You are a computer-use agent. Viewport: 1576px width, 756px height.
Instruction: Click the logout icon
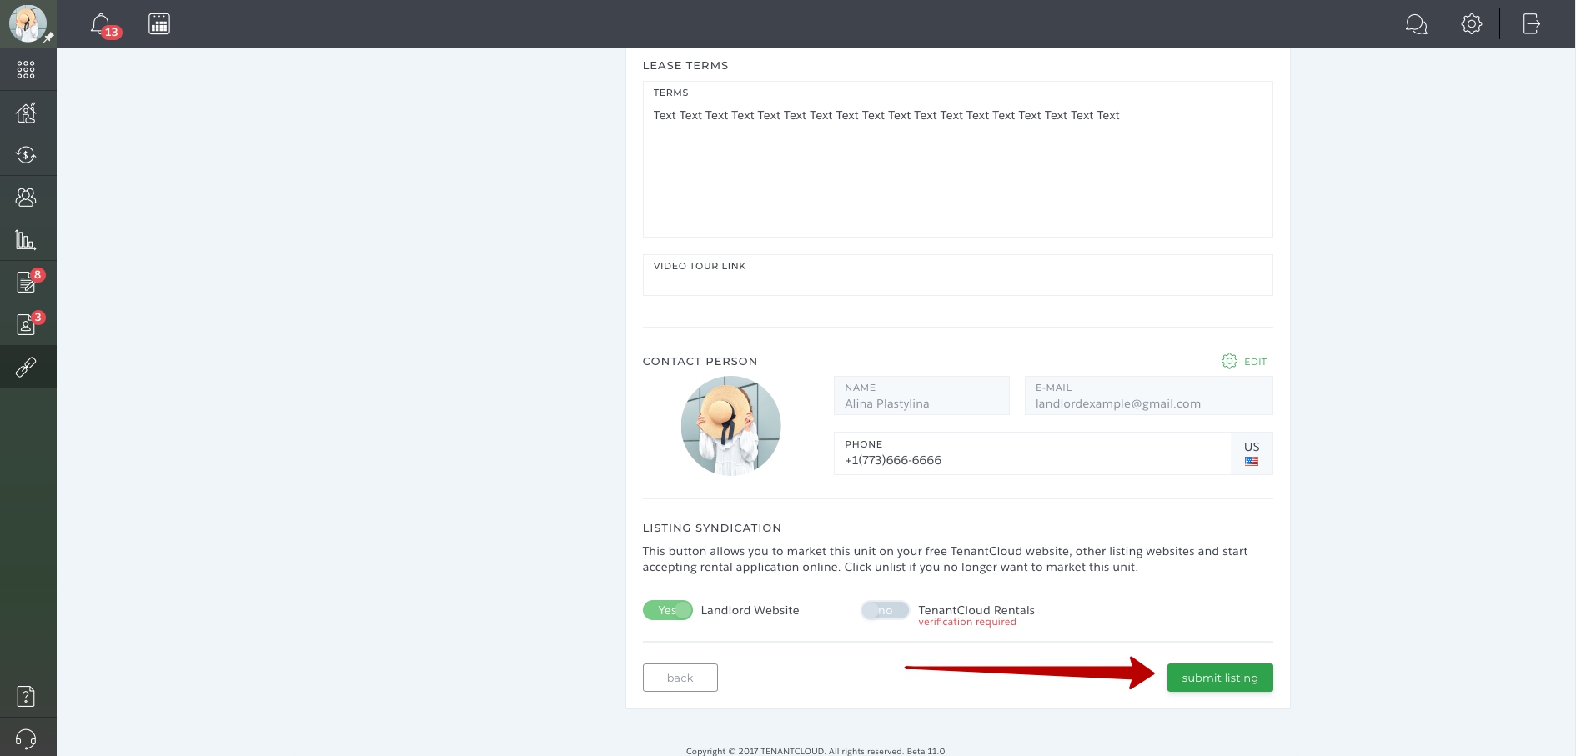tap(1532, 24)
